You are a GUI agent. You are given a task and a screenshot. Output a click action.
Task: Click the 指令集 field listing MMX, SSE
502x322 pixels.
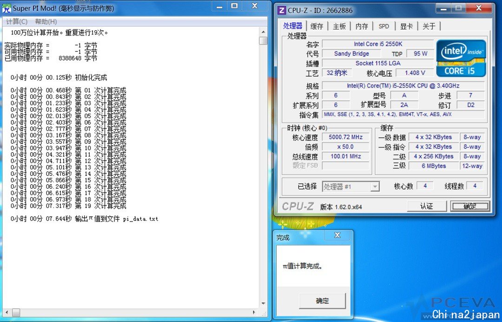point(403,114)
